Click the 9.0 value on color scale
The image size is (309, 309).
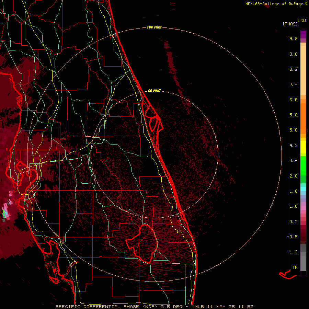[x=294, y=54]
